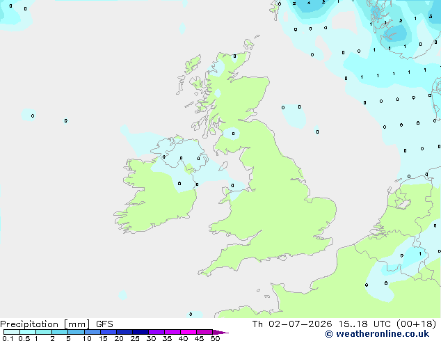The image size is (441, 341).
Task: Click the '15..18 UTC' time text
Action: tap(364, 324)
